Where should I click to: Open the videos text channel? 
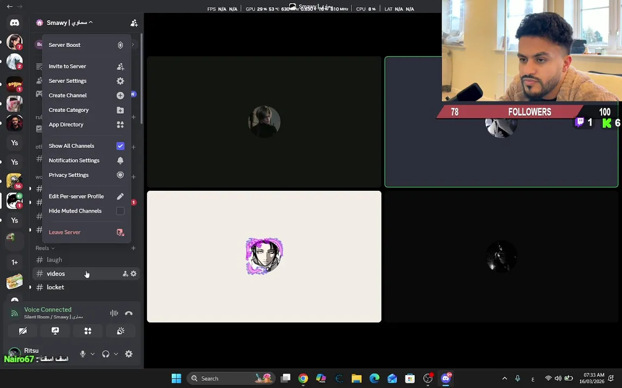click(x=86, y=274)
